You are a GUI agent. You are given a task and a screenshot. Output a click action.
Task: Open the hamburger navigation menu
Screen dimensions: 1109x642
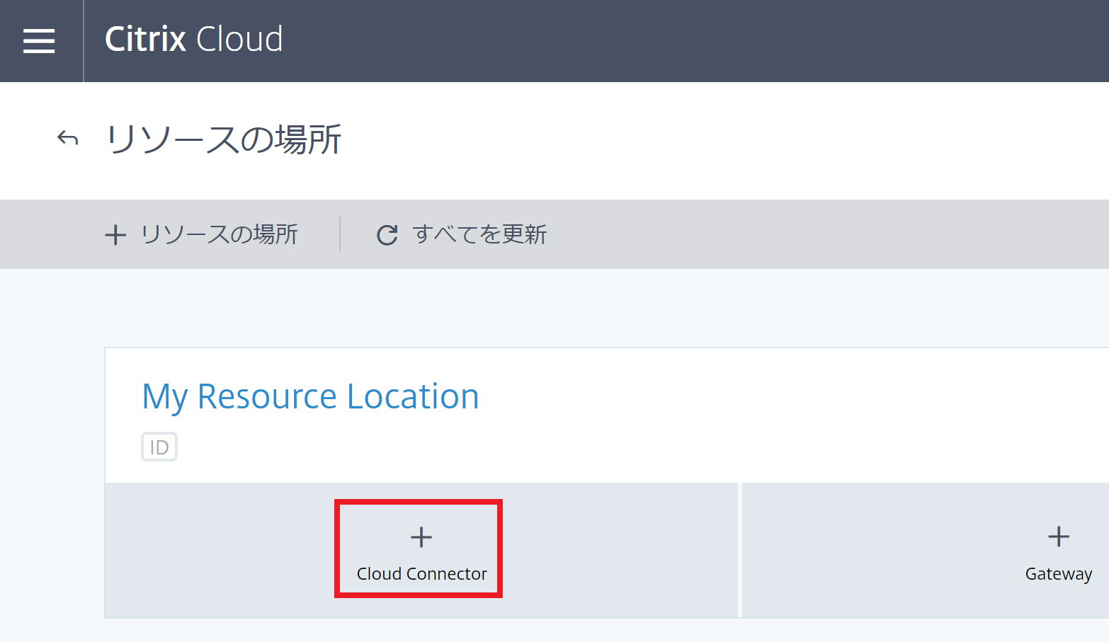pos(39,40)
